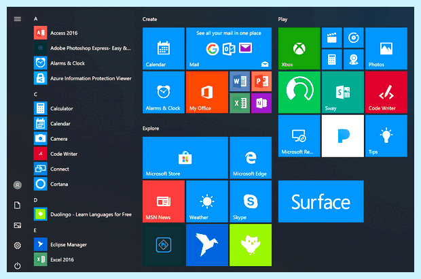Launch the Camera app
Viewport: 421px width, 279px height.
(x=84, y=139)
